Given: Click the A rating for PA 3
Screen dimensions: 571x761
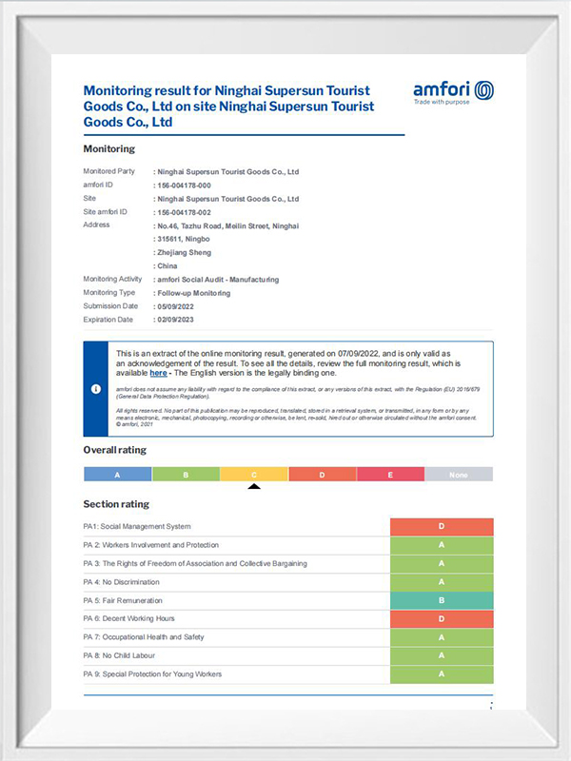Looking at the screenshot, I should tap(442, 563).
